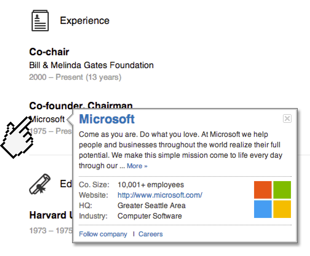Click the Greater Seattle Area HQ value
This screenshot has width=310, height=256.
pyautogui.click(x=151, y=205)
